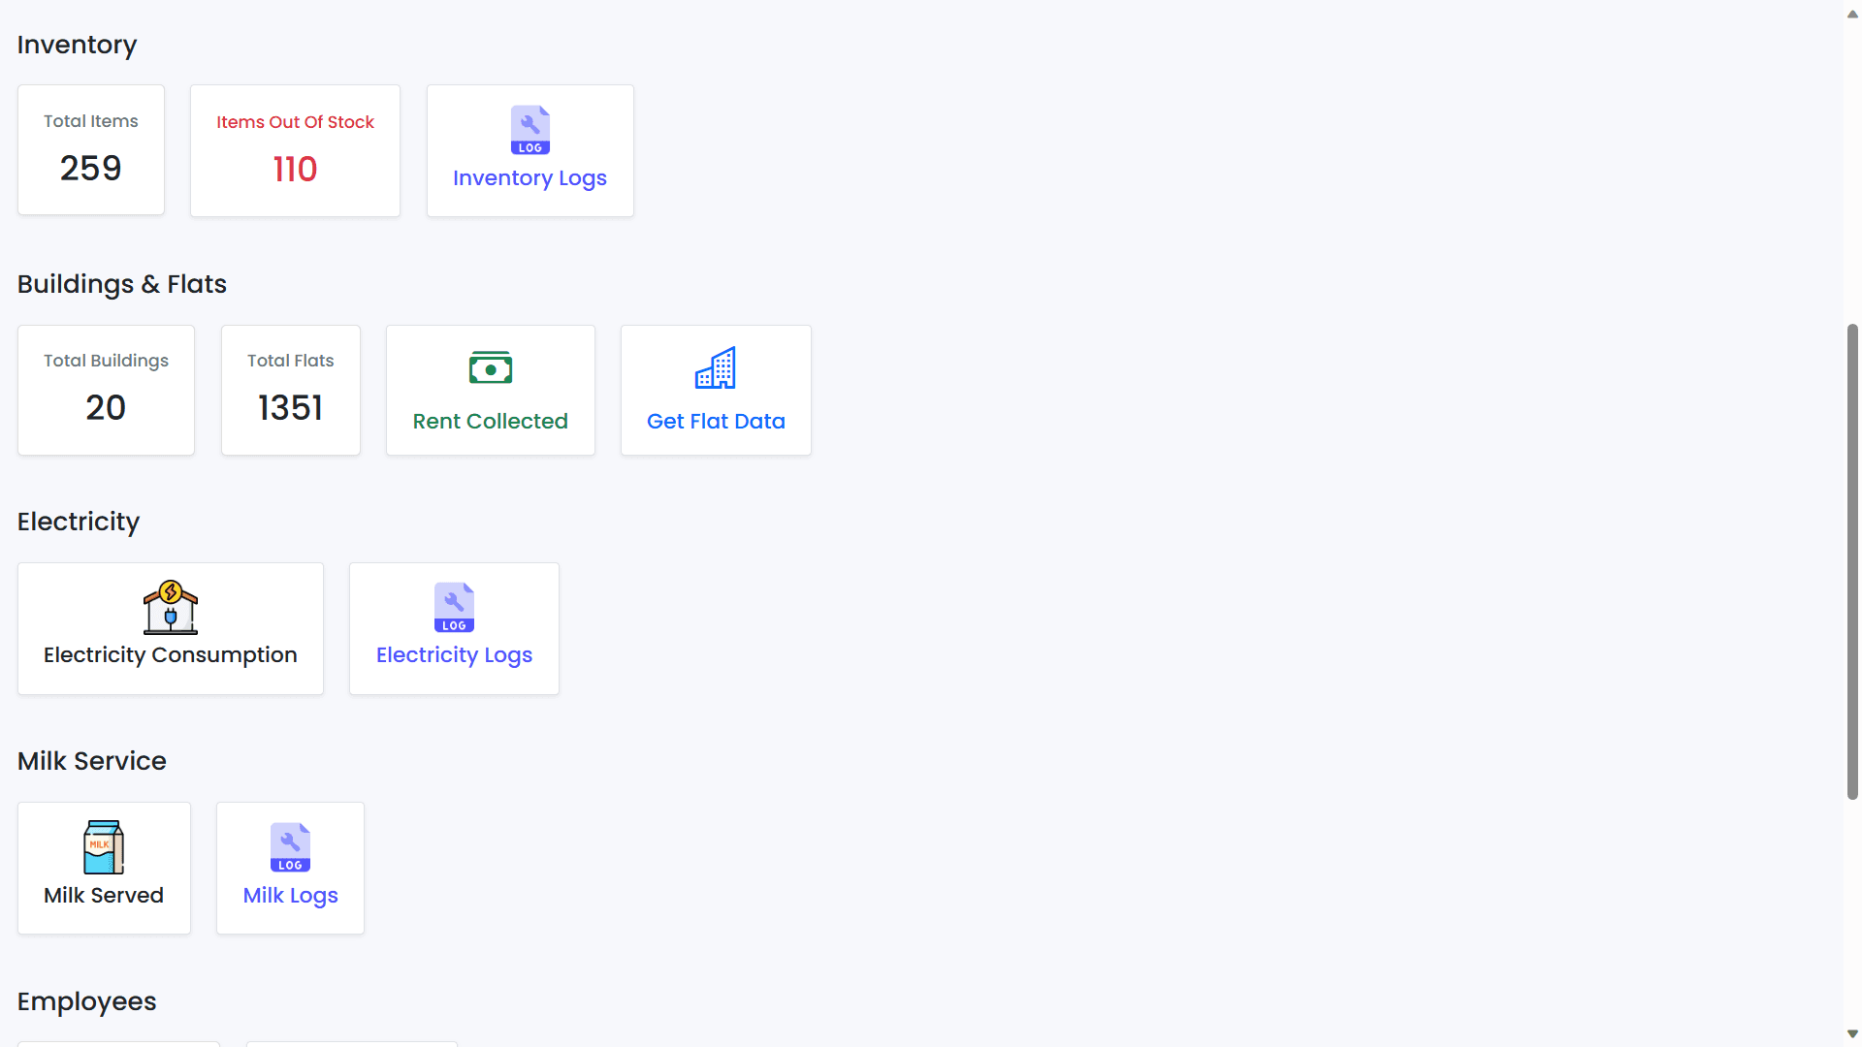
Task: Click the Rent Collected money icon
Action: click(490, 366)
